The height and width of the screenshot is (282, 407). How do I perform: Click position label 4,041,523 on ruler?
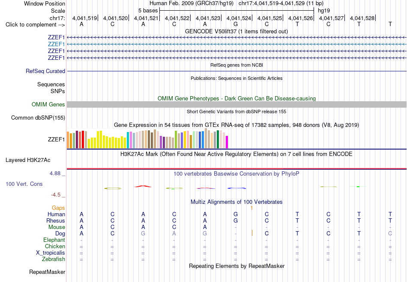(x=208, y=18)
